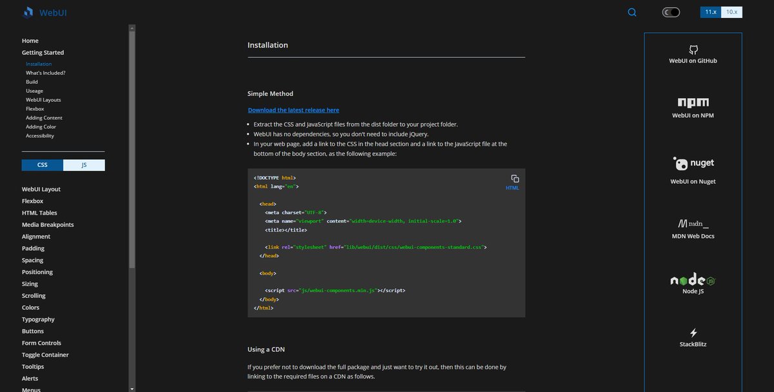
Task: Click the StackBlitz label
Action: [x=693, y=344]
